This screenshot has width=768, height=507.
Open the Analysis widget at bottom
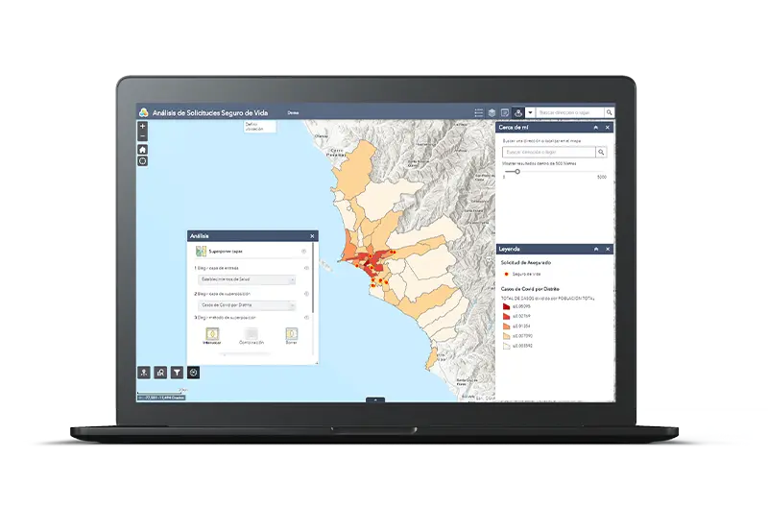click(x=193, y=372)
